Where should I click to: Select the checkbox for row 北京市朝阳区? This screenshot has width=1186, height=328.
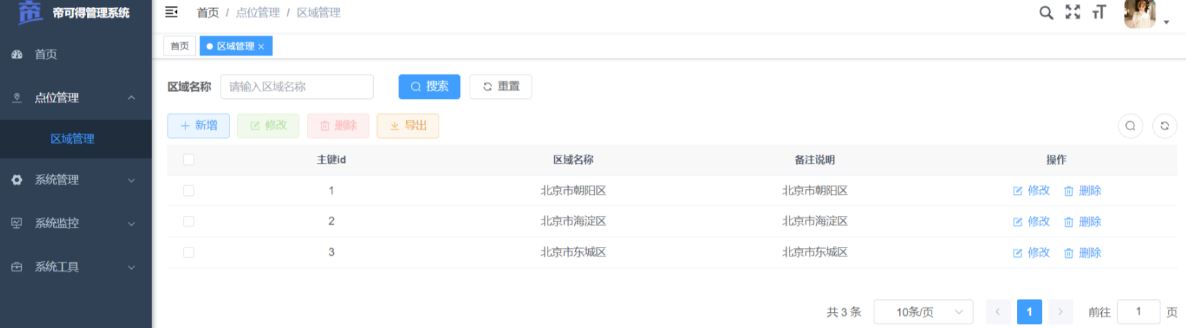(x=189, y=190)
